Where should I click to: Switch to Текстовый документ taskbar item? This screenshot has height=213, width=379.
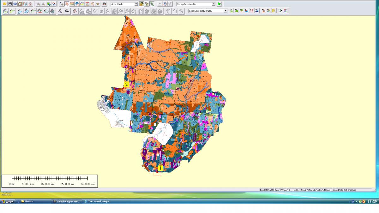point(98,201)
